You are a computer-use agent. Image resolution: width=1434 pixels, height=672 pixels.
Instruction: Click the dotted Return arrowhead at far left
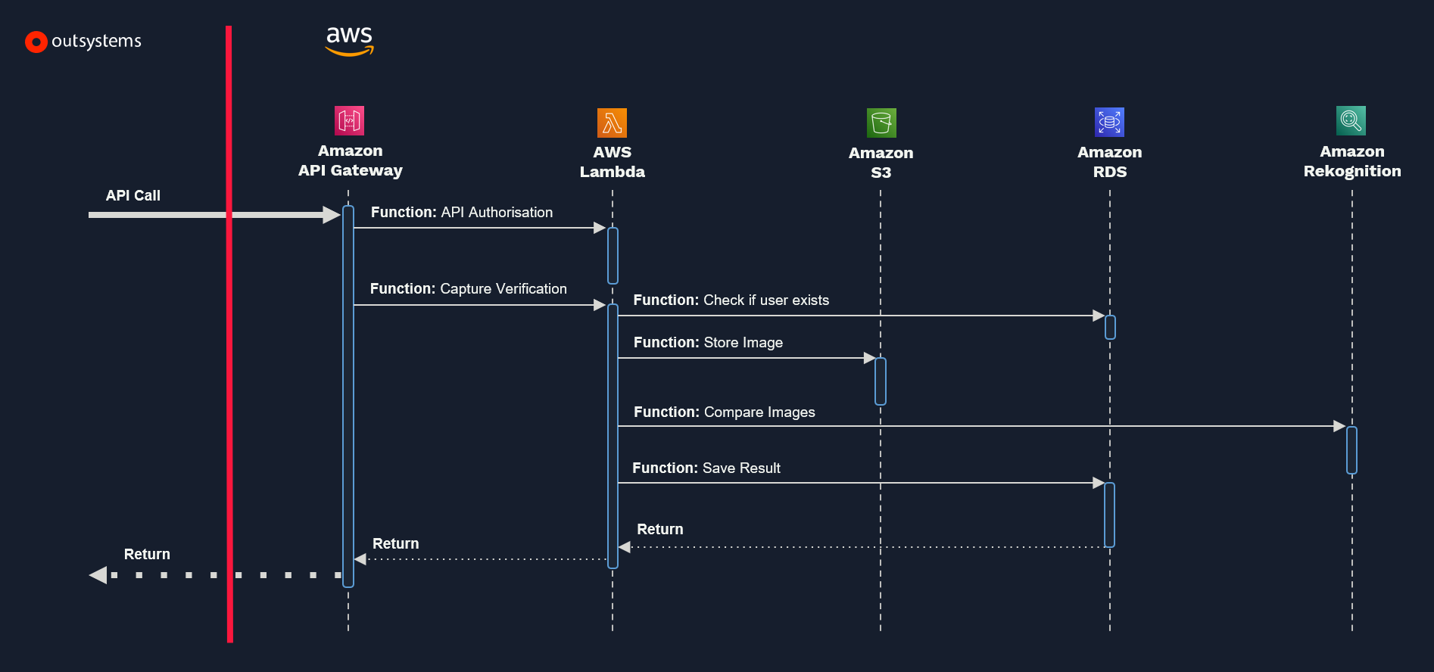(x=98, y=575)
